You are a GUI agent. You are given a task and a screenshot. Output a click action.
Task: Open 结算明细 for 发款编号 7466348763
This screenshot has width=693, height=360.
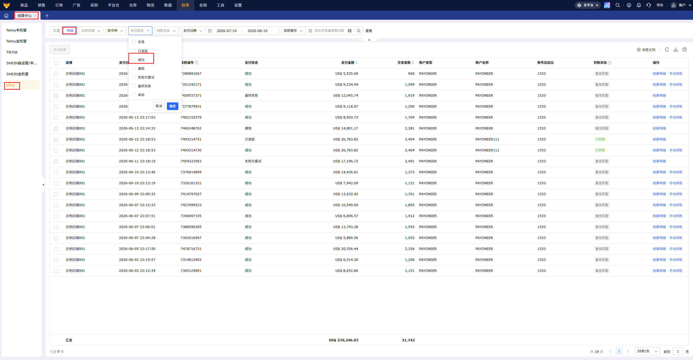[659, 128]
